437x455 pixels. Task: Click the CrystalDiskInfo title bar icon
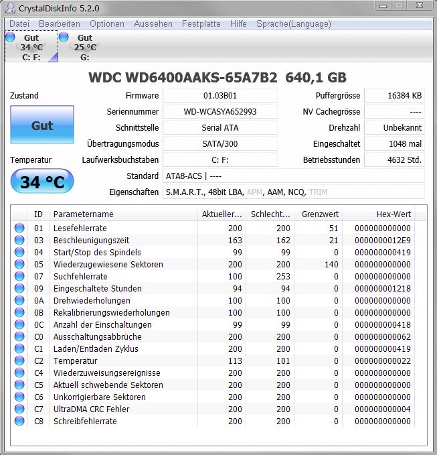click(x=10, y=8)
